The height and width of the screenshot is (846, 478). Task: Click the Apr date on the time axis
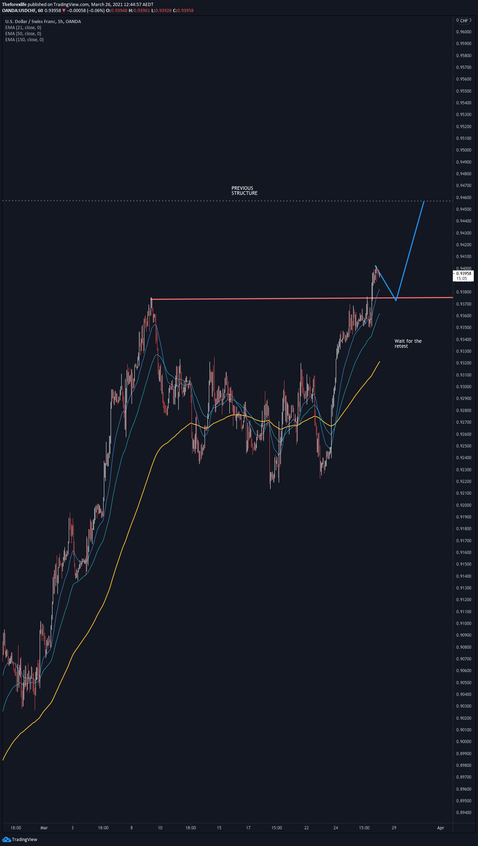[x=440, y=828]
